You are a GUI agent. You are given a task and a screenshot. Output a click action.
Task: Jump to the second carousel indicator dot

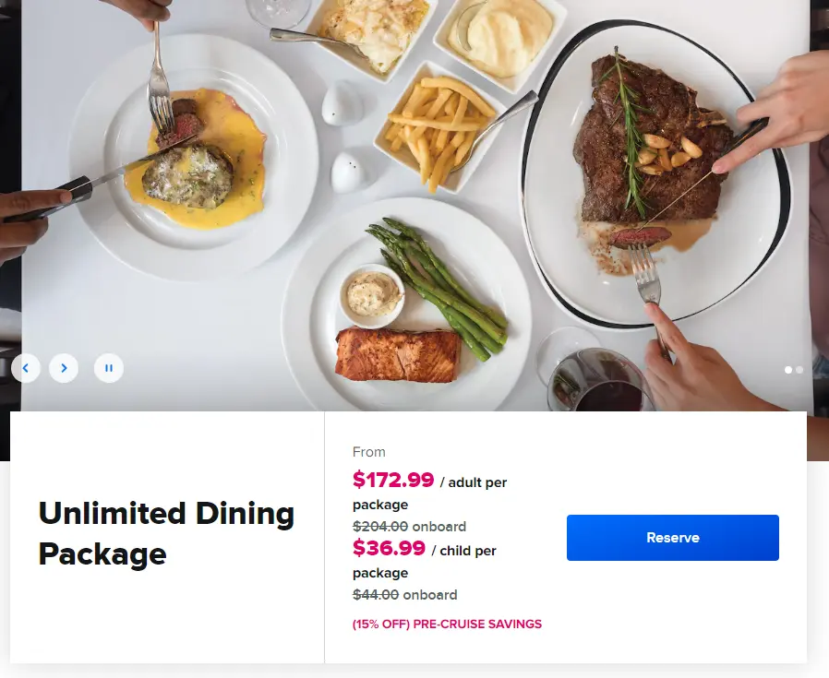pos(799,370)
